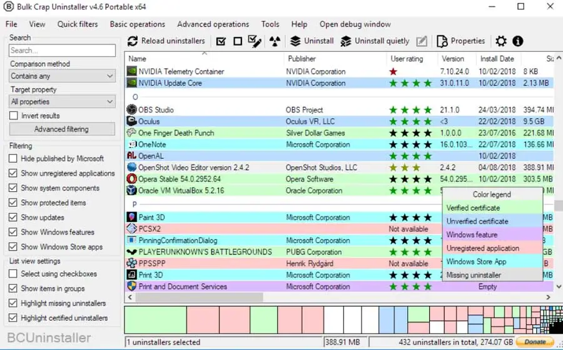Click the Uninstall quietly icon
The image size is (563, 350).
tap(346, 41)
